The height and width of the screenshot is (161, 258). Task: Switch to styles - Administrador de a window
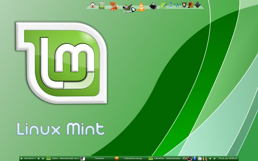[x=65, y=158]
